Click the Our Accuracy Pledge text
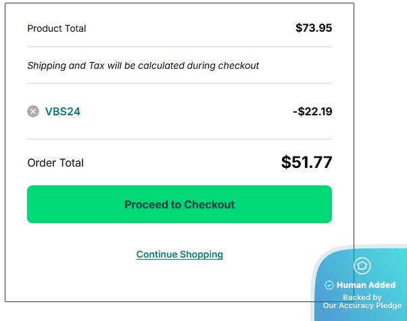The height and width of the screenshot is (321, 407). [x=362, y=305]
